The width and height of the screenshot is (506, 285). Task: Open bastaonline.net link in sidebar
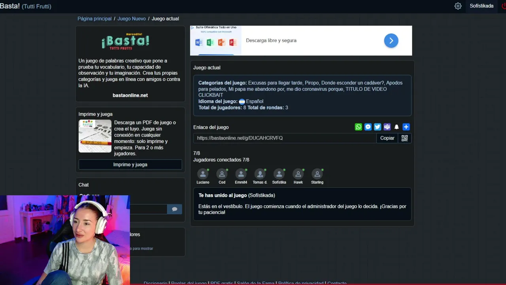pyautogui.click(x=130, y=95)
